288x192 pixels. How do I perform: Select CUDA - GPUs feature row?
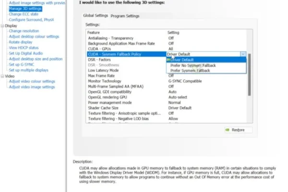point(167,49)
